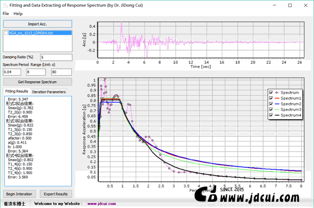Toggle the Spectrum1 legend checkbox

click(x=271, y=98)
